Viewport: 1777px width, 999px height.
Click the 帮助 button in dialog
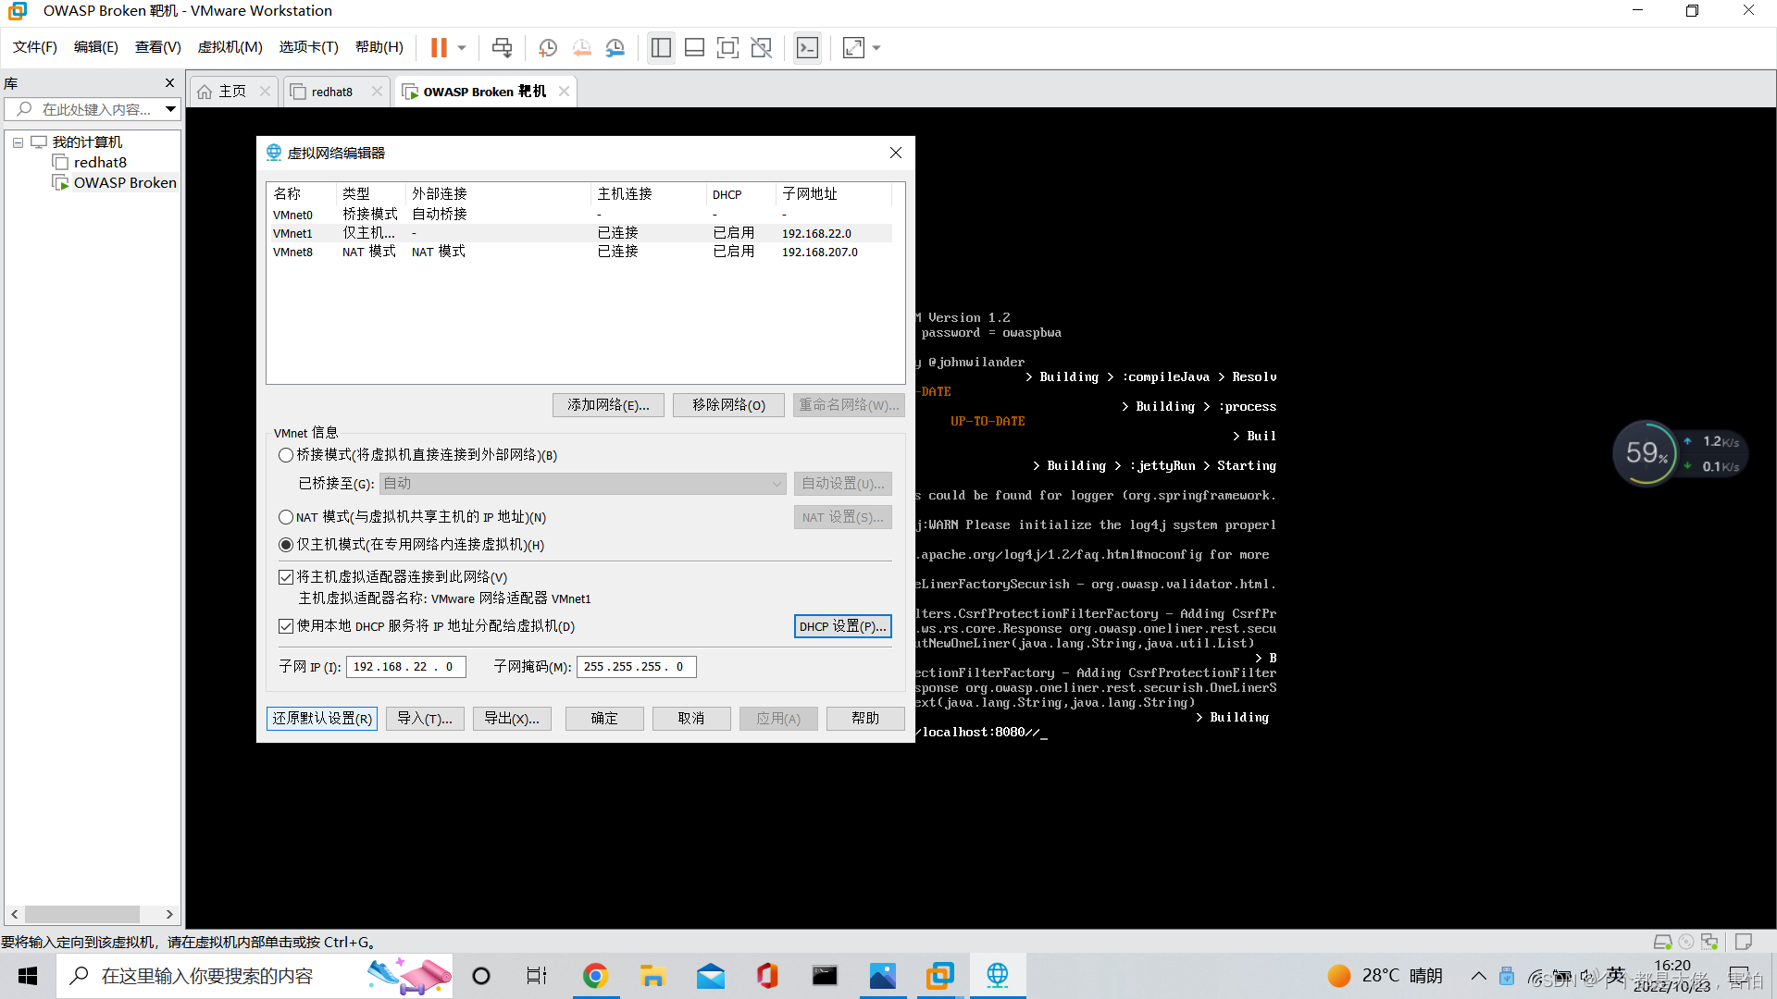coord(865,719)
